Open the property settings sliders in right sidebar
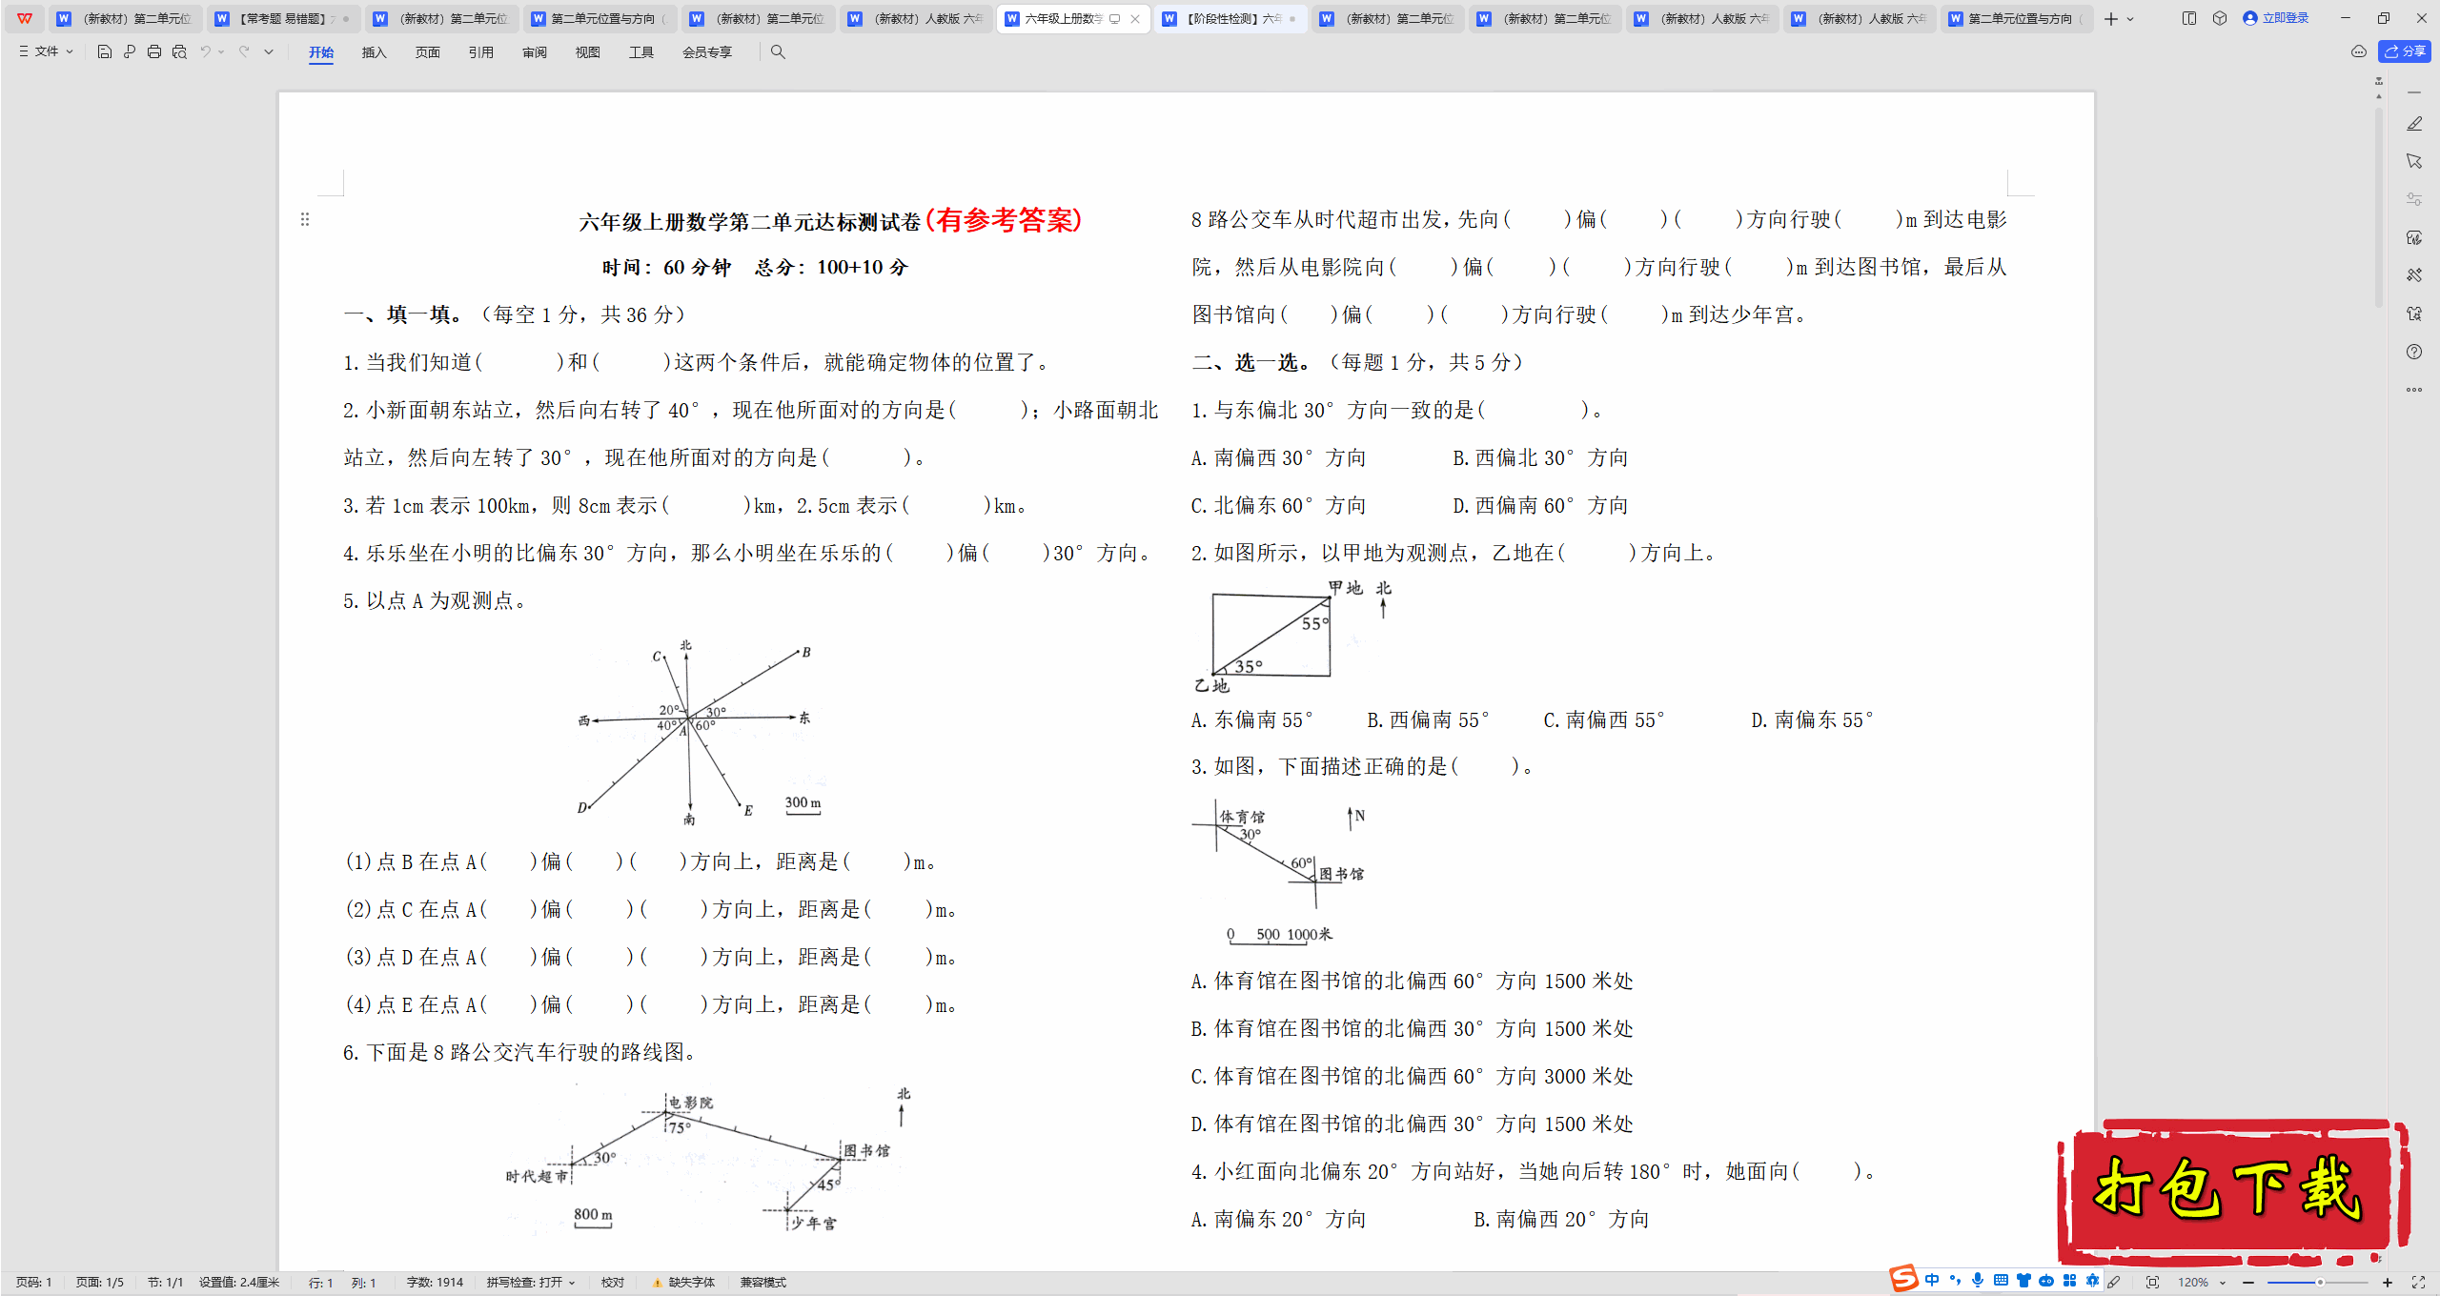 (x=2414, y=199)
